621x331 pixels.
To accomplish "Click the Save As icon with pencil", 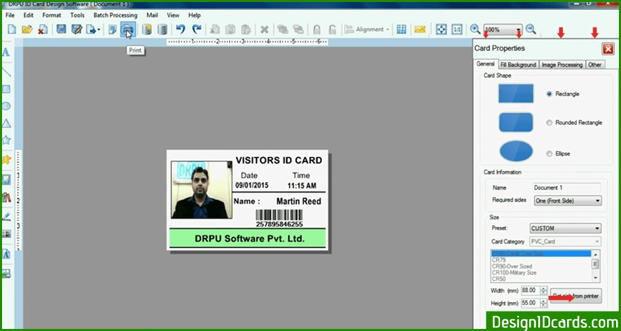I will click(77, 29).
